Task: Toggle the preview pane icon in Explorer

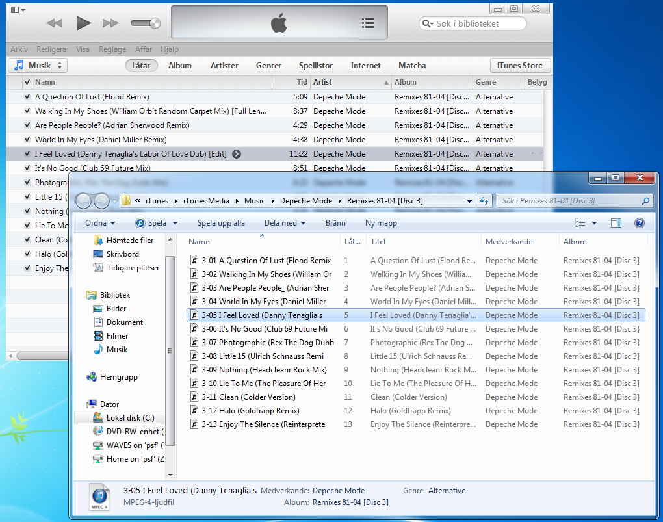Action: (616, 223)
